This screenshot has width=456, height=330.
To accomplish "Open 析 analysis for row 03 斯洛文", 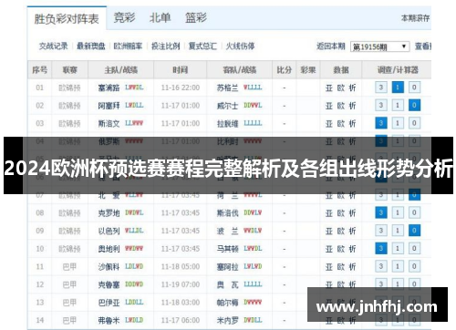I will [352, 124].
